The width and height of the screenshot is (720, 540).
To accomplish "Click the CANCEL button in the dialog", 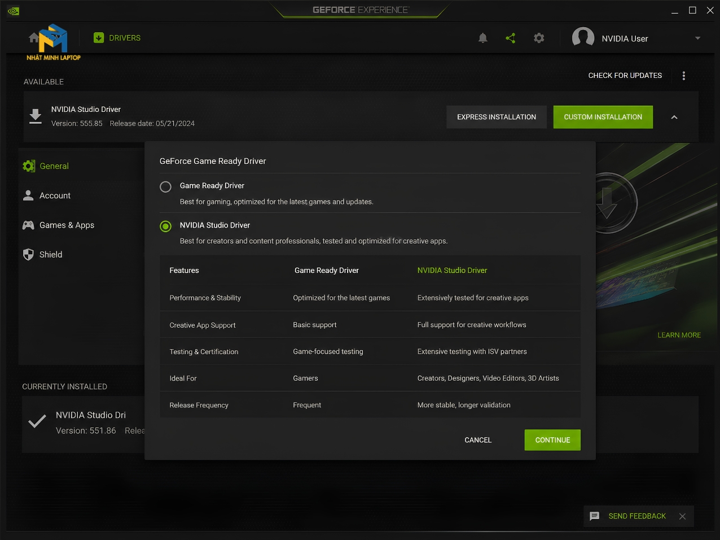I will click(x=478, y=440).
